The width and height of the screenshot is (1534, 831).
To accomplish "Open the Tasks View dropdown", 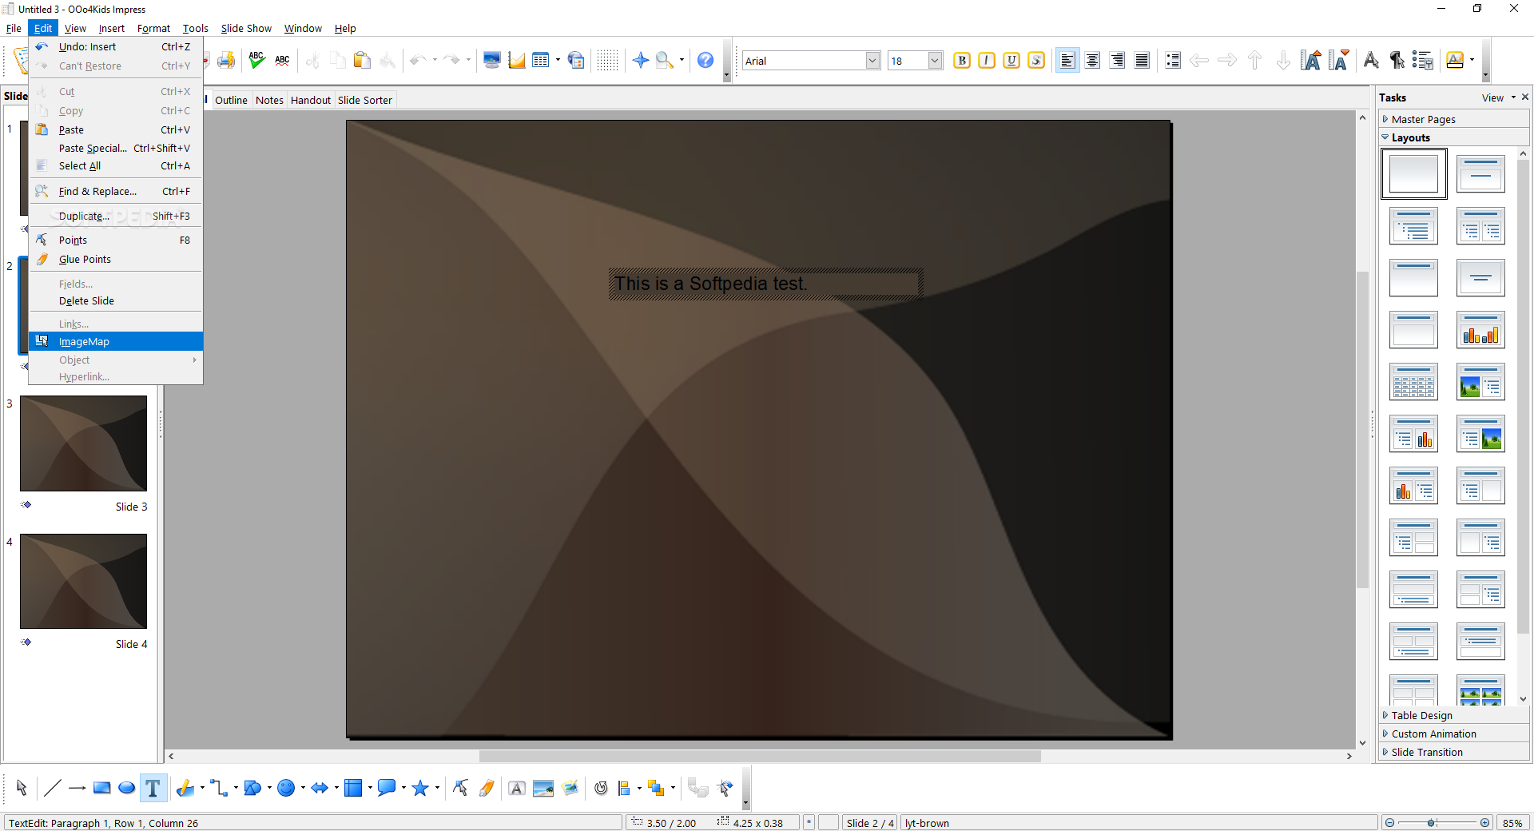I will pos(1498,97).
